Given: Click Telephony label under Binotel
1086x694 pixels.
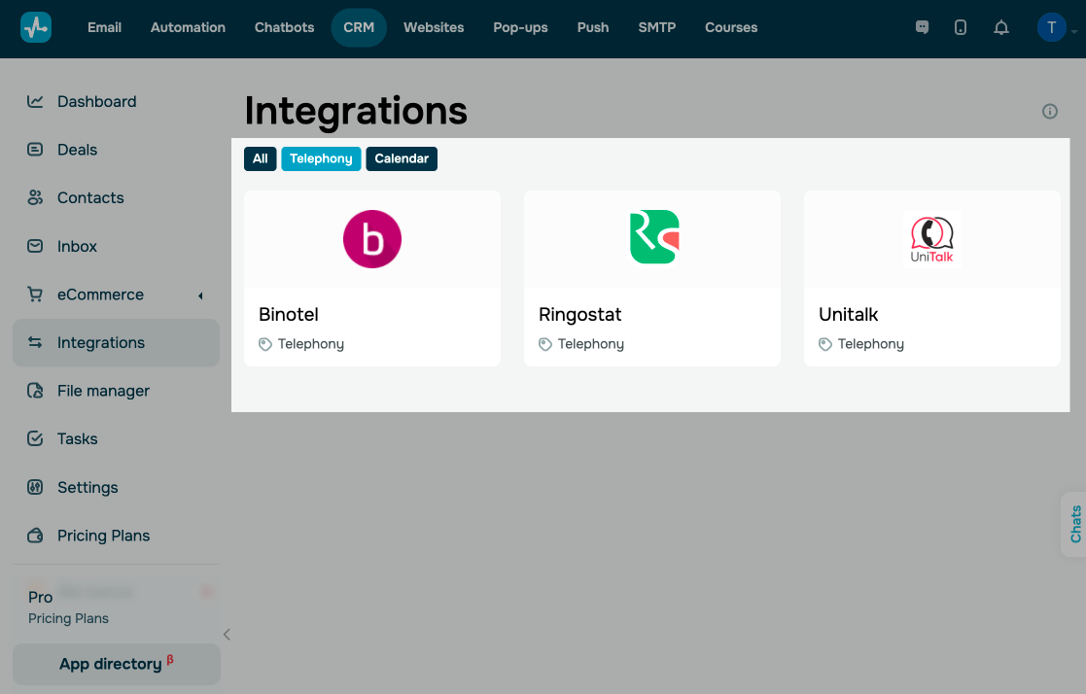Looking at the screenshot, I should click(x=310, y=344).
